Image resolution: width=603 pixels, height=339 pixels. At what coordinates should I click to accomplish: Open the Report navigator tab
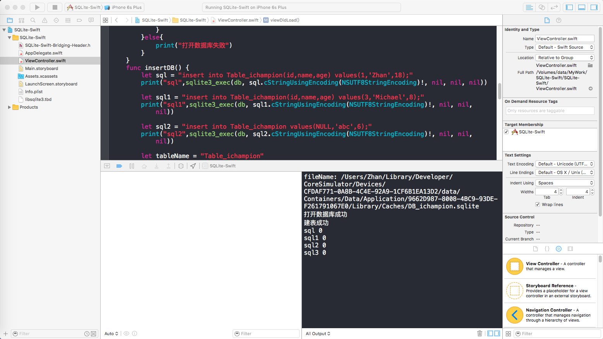91,20
